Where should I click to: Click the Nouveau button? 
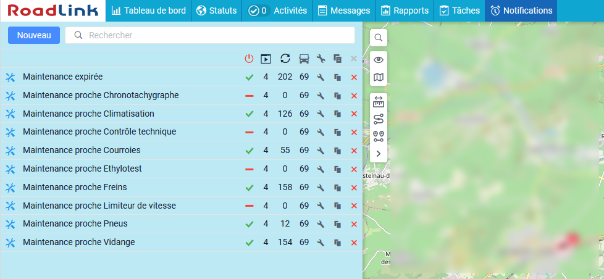coord(34,35)
